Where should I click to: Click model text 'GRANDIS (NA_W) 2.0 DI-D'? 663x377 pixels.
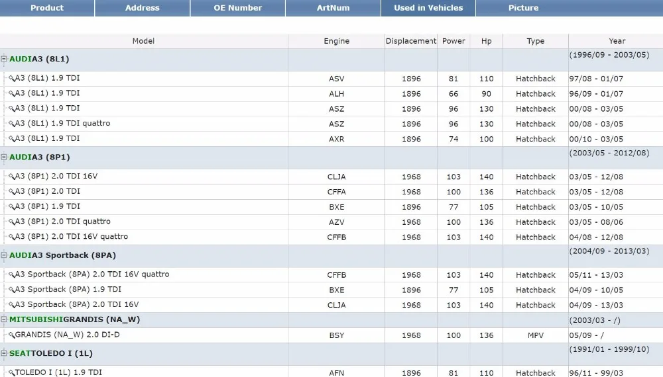[67, 335]
